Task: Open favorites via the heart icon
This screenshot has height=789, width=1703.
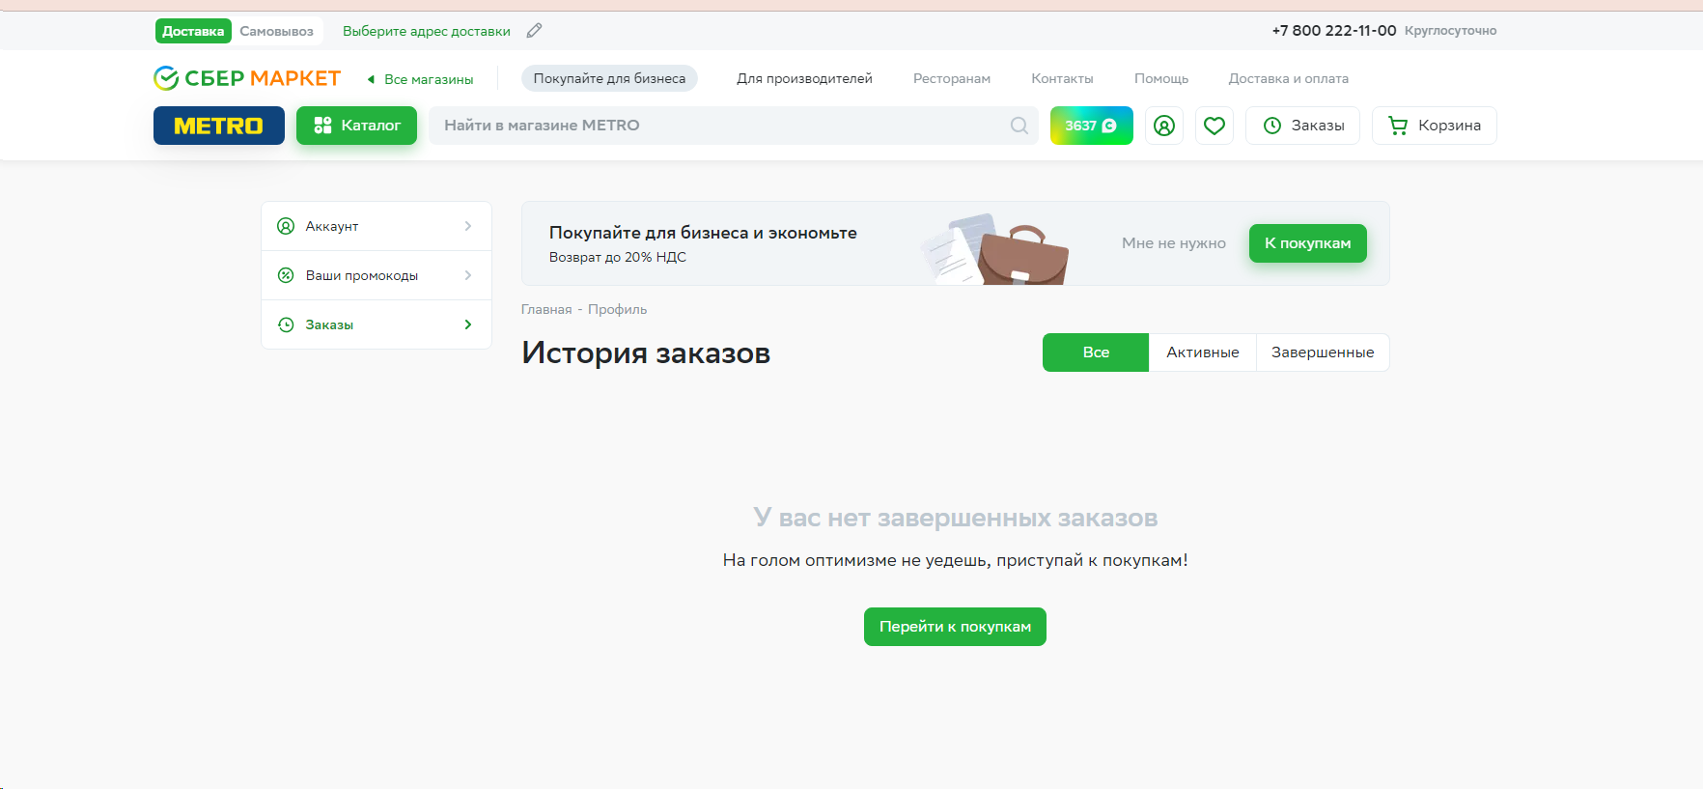Action: pyautogui.click(x=1214, y=126)
